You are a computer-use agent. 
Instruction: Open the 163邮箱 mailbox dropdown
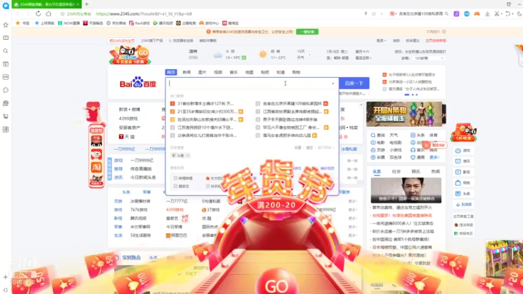coord(430,58)
